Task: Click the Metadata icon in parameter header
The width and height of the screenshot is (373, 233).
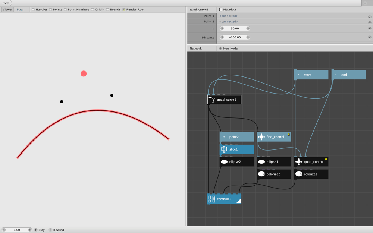Action: click(x=220, y=10)
